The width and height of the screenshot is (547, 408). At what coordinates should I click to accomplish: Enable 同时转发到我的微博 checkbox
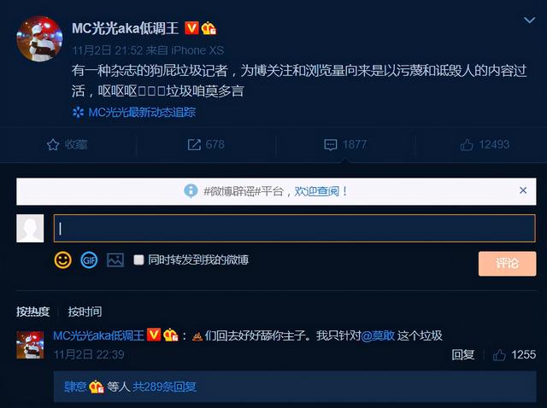point(138,260)
